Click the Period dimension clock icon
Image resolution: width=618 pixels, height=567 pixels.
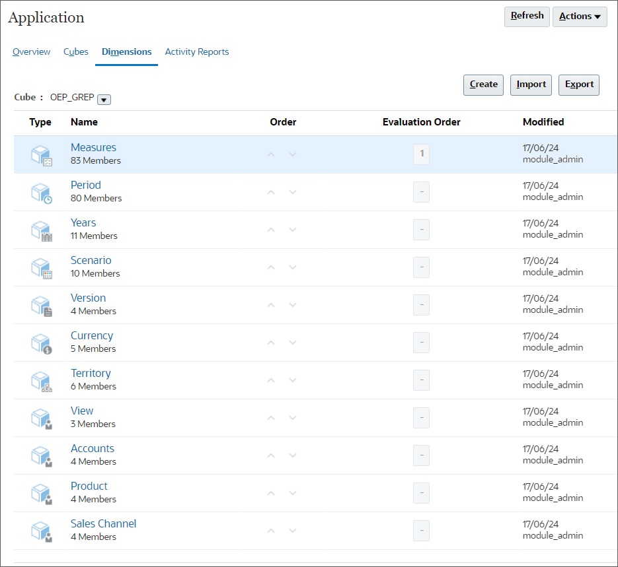42,193
